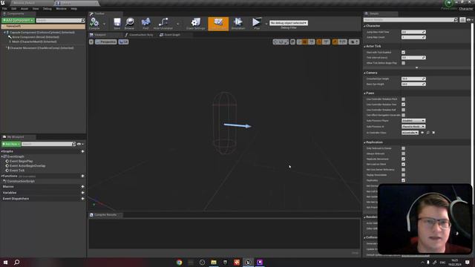Click Add New in My Blueprint
This screenshot has width=475, height=267.
pos(11,144)
